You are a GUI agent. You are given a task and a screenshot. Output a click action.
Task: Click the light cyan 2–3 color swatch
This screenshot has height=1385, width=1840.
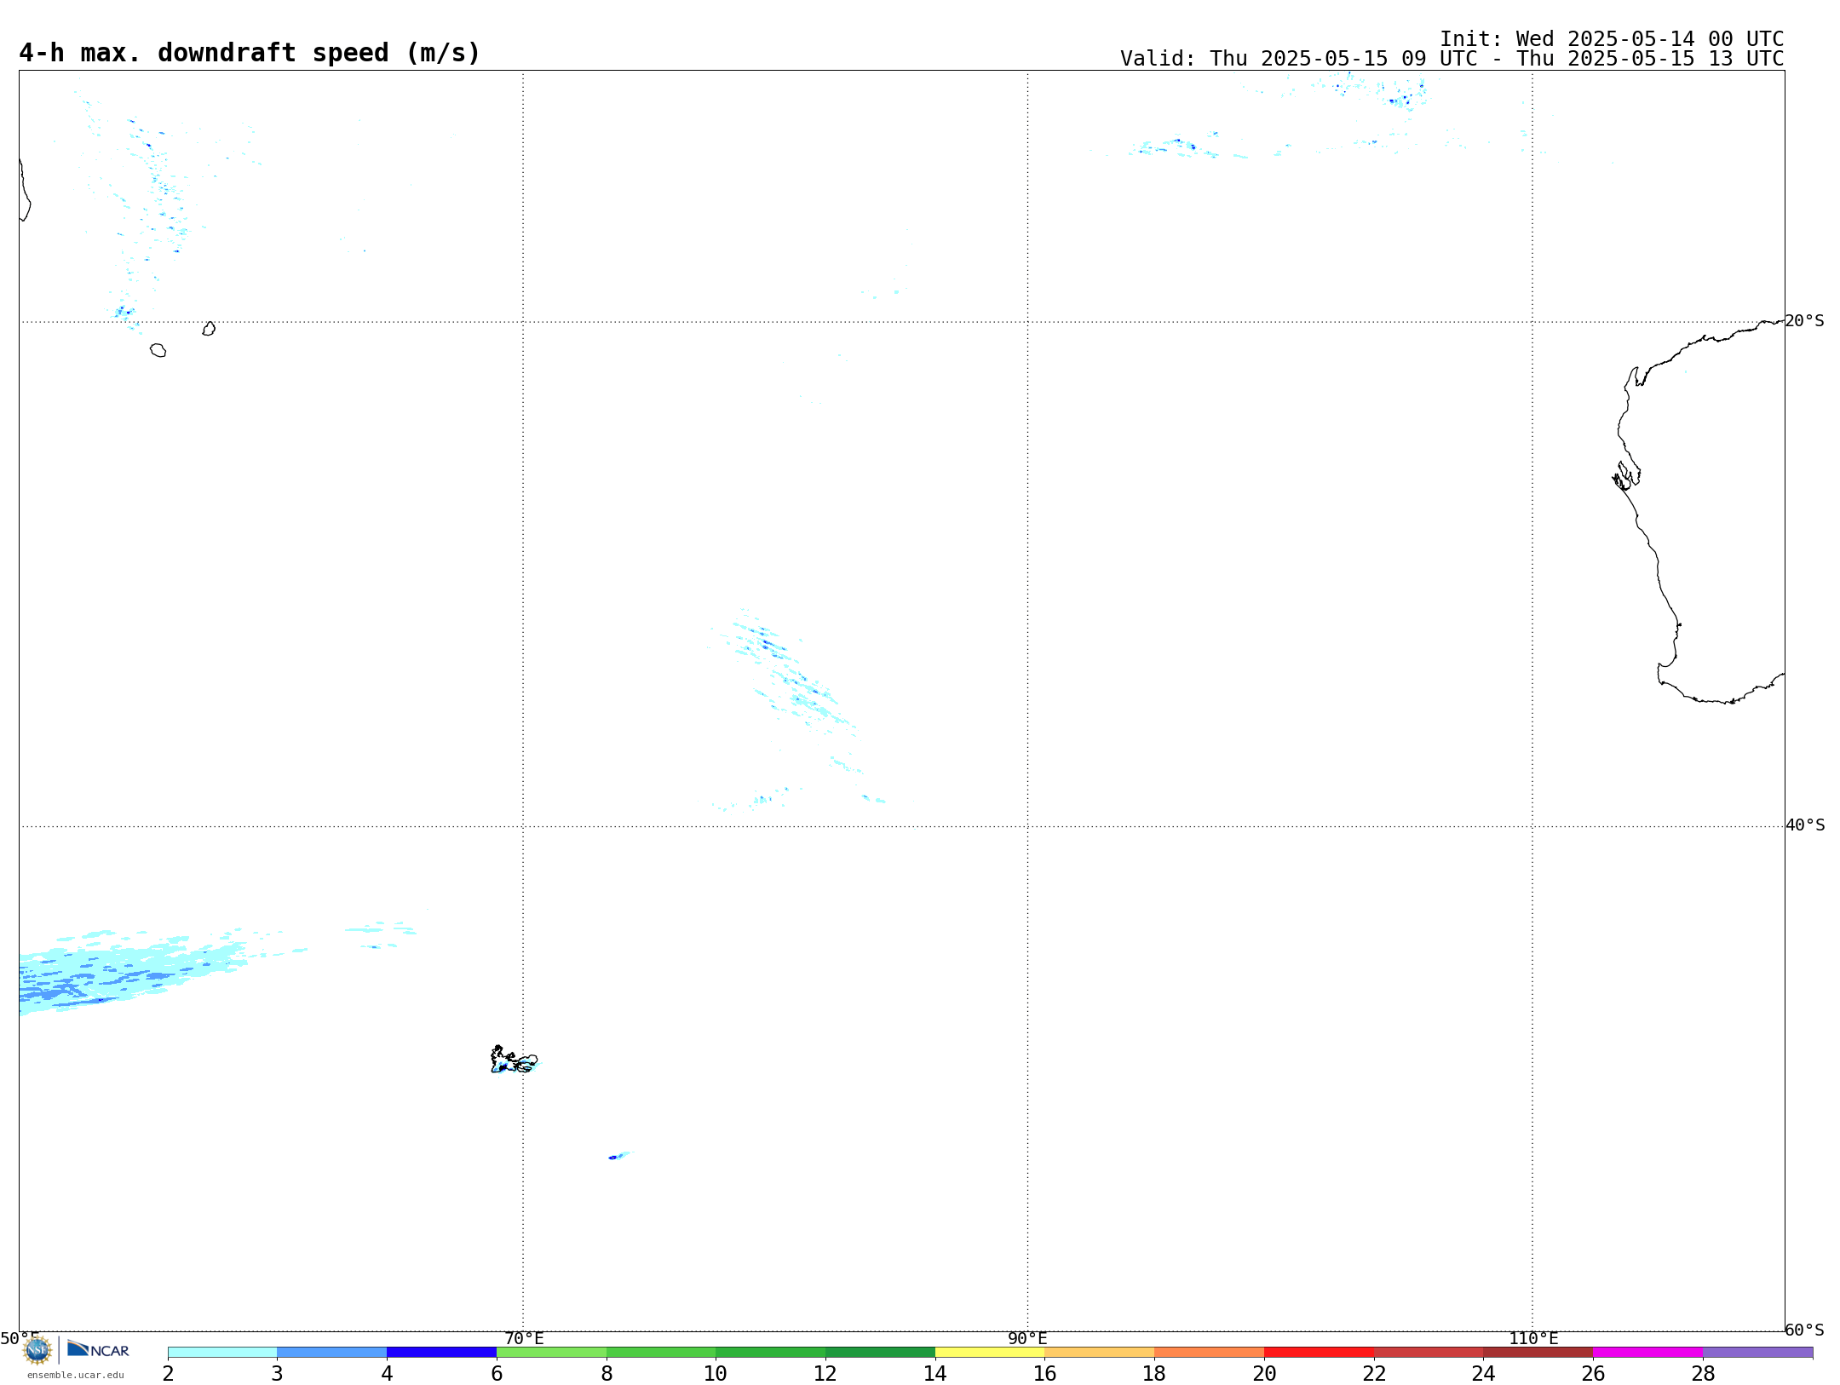222,1353
